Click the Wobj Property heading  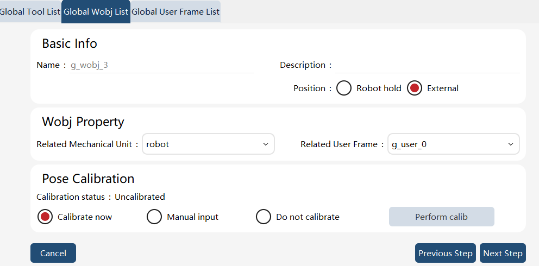coord(83,122)
